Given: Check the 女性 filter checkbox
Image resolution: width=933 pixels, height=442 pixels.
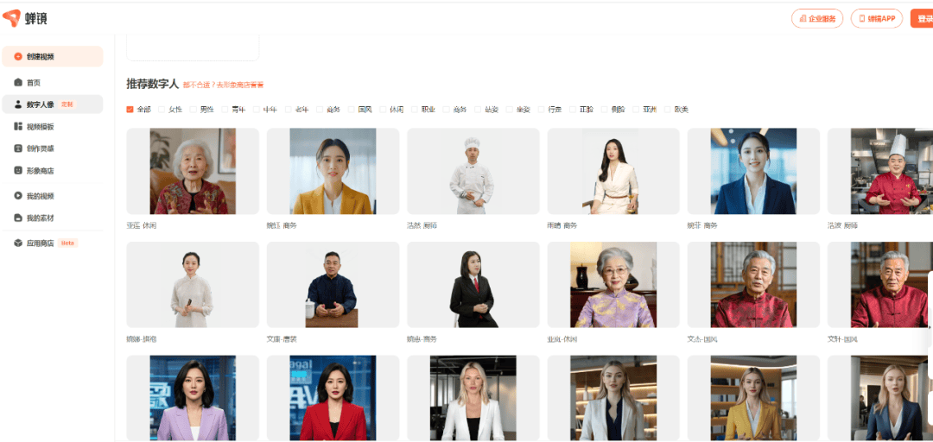Looking at the screenshot, I should click(x=162, y=110).
